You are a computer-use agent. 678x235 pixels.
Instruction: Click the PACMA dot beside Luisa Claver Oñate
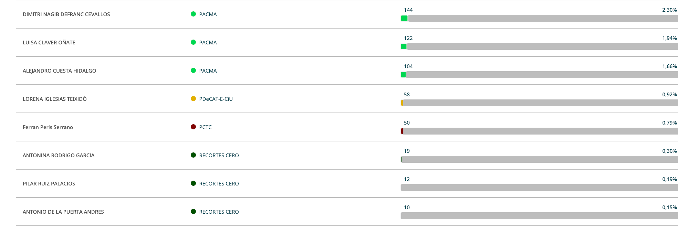click(193, 42)
